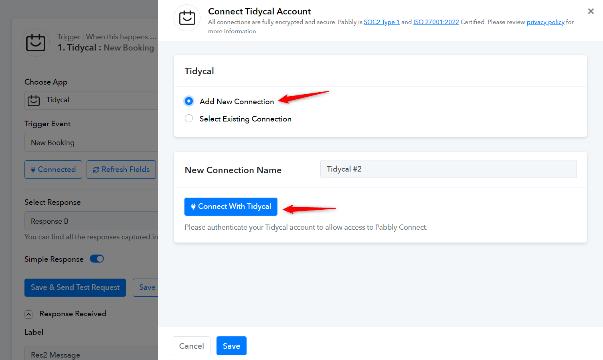
Task: Click the Tidycal section heading text
Action: pyautogui.click(x=199, y=71)
